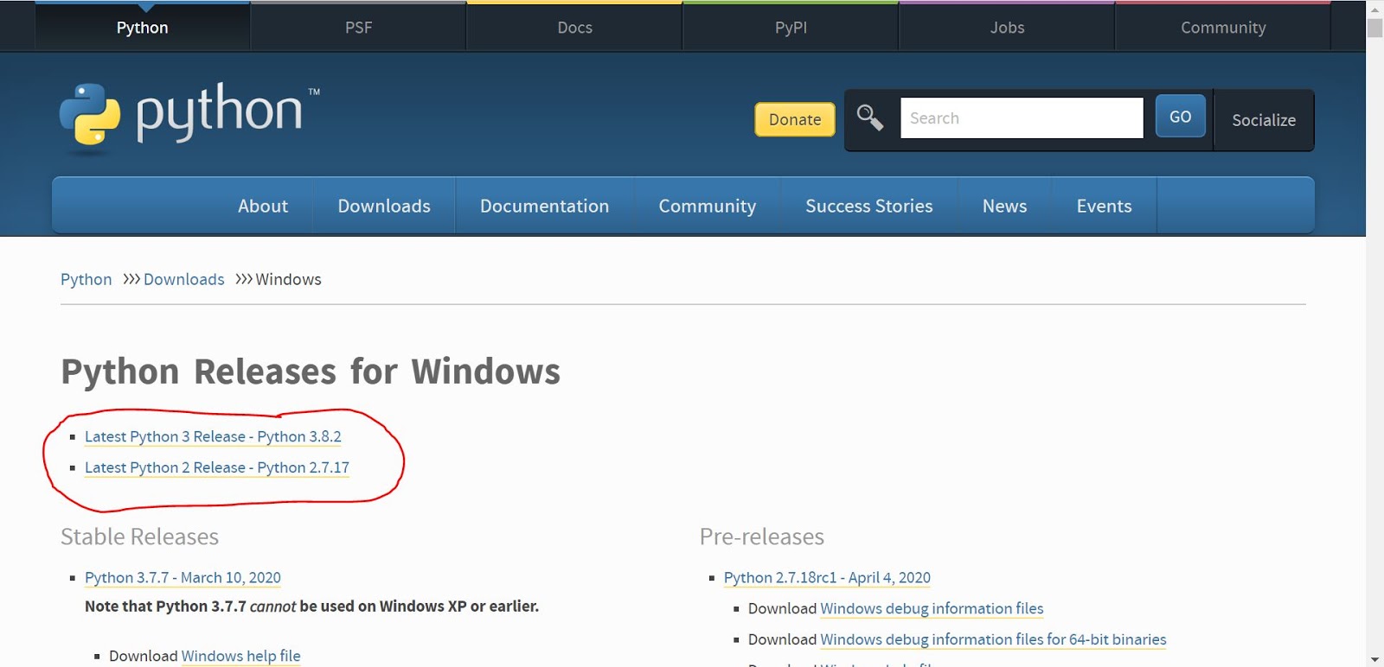Open the Documentation navigation menu
This screenshot has width=1384, height=667.
tap(545, 206)
